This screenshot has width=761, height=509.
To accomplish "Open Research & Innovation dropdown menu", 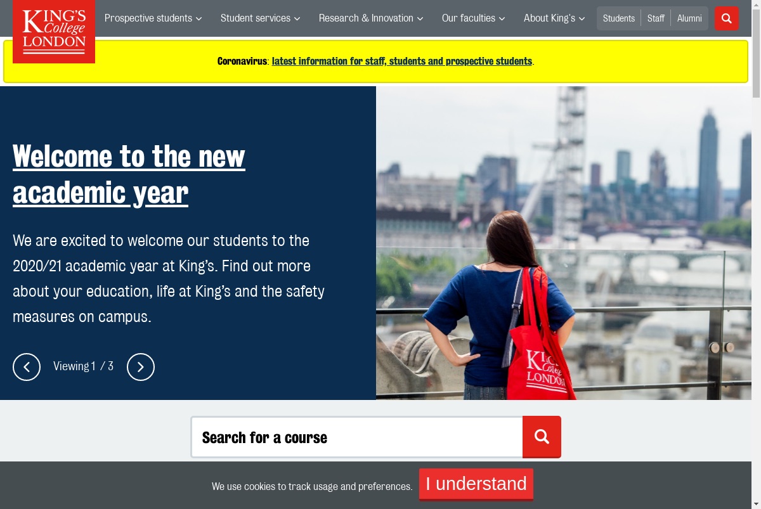I will click(x=371, y=18).
